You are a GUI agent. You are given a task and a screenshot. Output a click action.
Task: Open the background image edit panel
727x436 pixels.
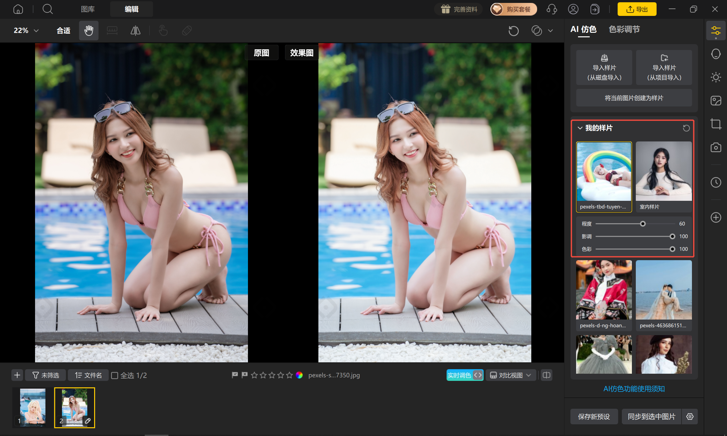pos(716,101)
